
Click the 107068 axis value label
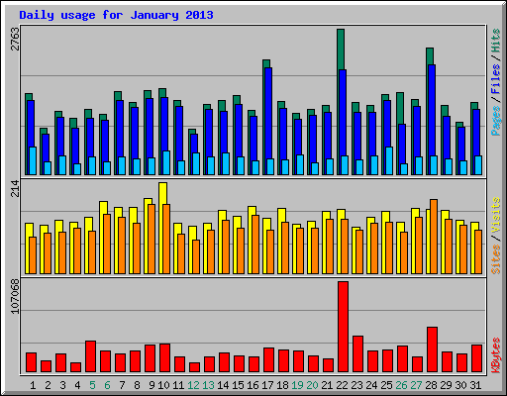coord(16,296)
